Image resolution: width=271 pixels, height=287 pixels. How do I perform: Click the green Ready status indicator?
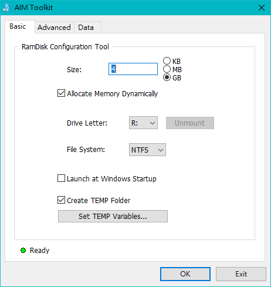point(23,250)
